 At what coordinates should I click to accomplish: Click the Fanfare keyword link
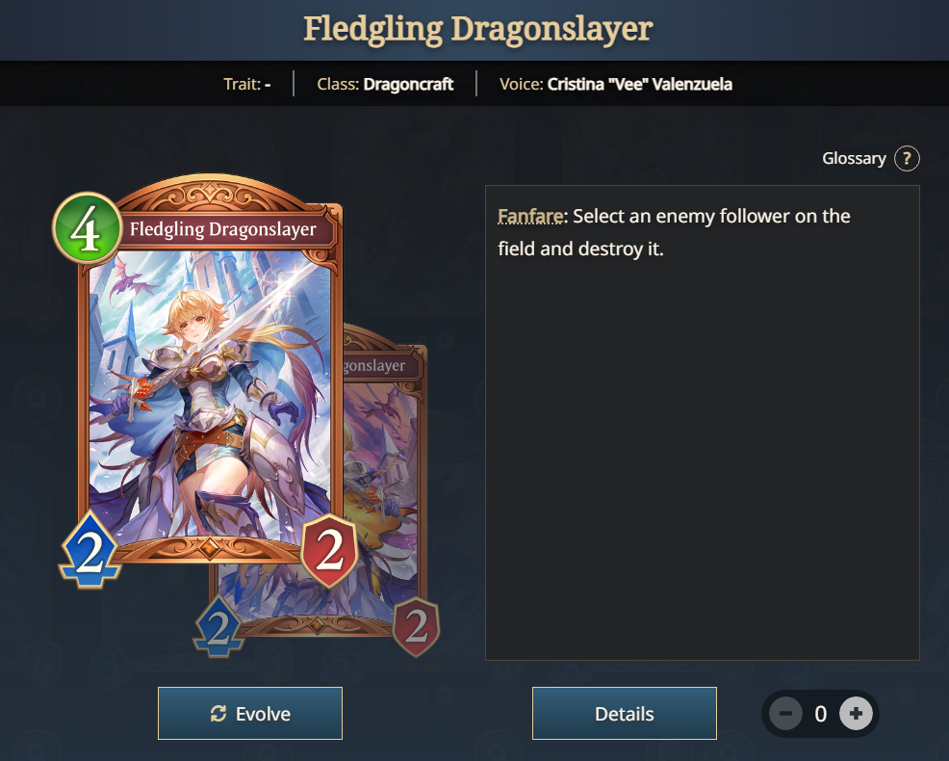[530, 217]
